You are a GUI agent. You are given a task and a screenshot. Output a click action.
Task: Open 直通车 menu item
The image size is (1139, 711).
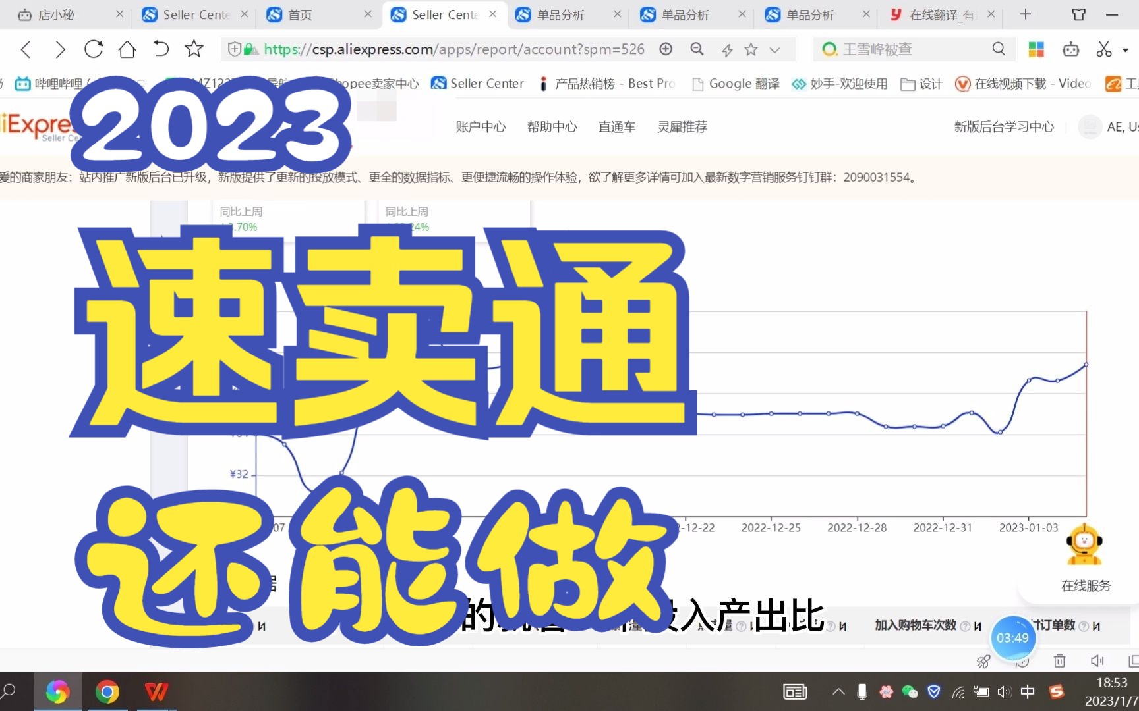617,127
